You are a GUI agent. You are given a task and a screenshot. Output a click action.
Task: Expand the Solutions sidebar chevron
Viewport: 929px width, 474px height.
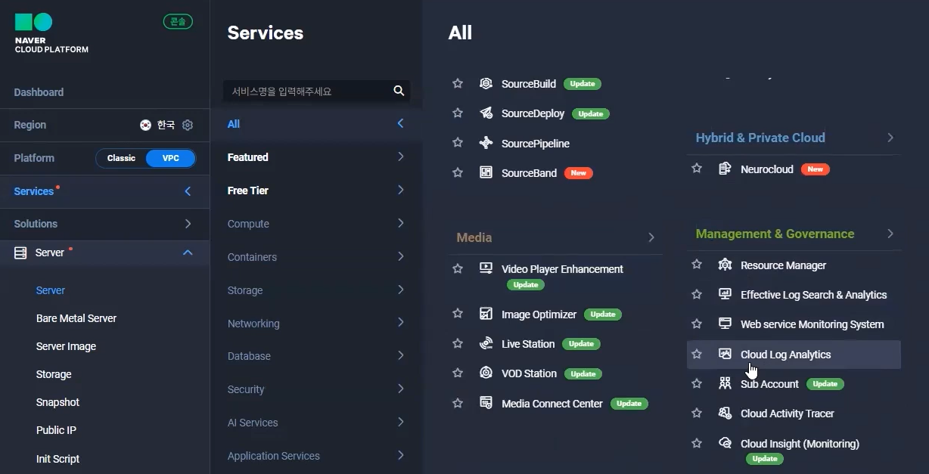click(188, 224)
